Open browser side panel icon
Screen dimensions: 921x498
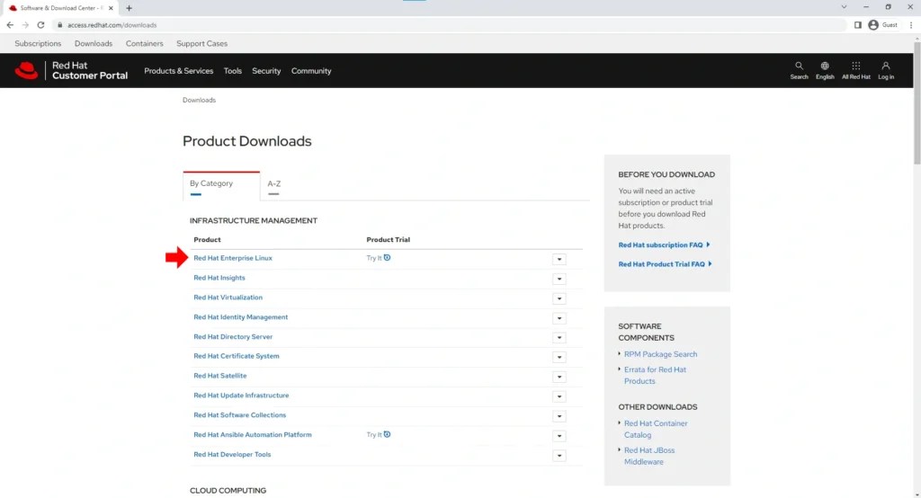[857, 25]
